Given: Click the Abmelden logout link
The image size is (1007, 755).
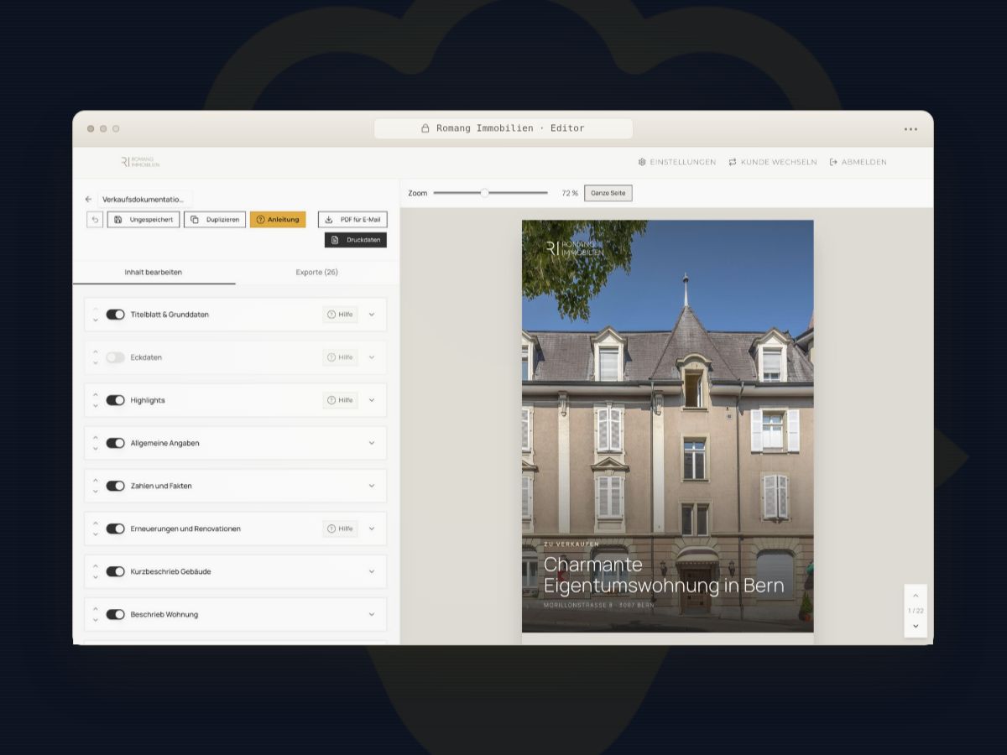Looking at the screenshot, I should [858, 162].
